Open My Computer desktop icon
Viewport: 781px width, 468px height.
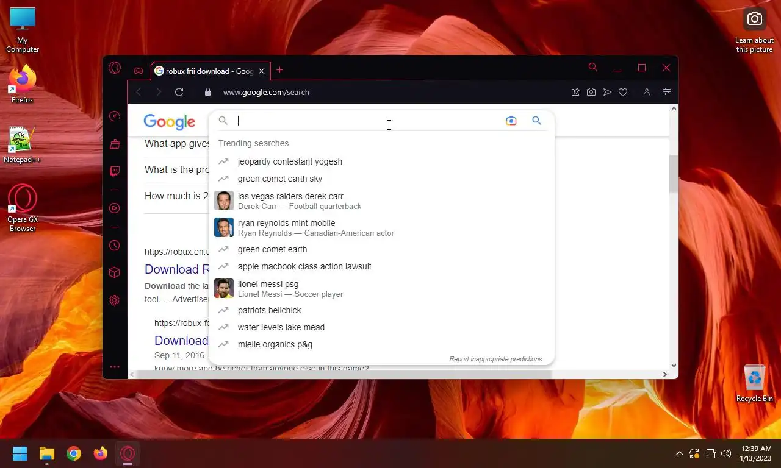(23, 30)
